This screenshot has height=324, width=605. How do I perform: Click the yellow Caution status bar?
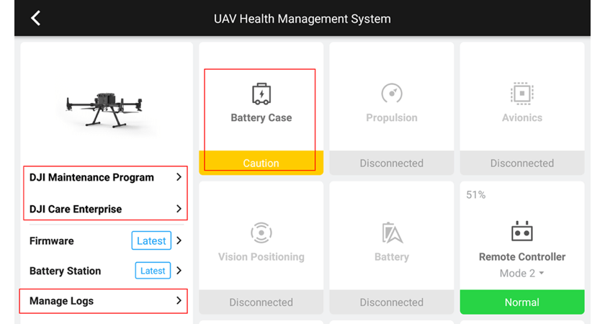click(x=261, y=163)
